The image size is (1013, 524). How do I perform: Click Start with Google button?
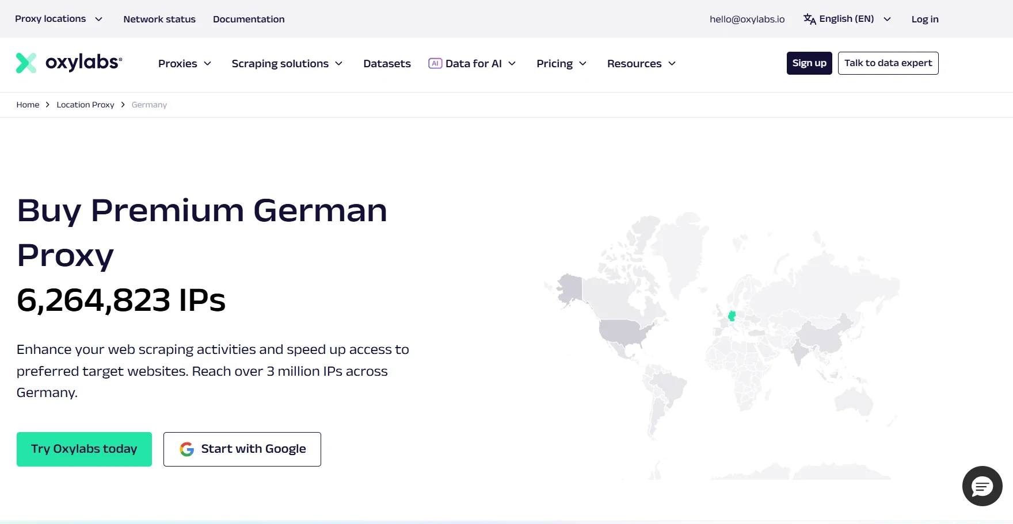point(242,449)
